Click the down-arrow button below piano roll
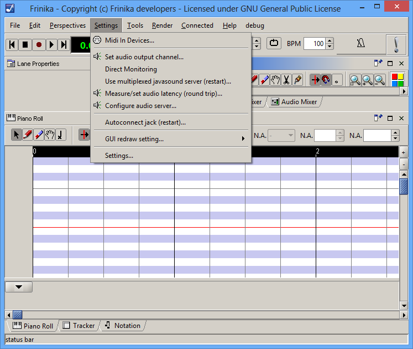Image resolution: width=413 pixels, height=349 pixels. [19, 287]
